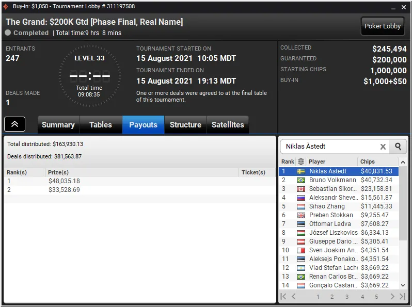Click scroll down arrow in player list

click(x=403, y=285)
